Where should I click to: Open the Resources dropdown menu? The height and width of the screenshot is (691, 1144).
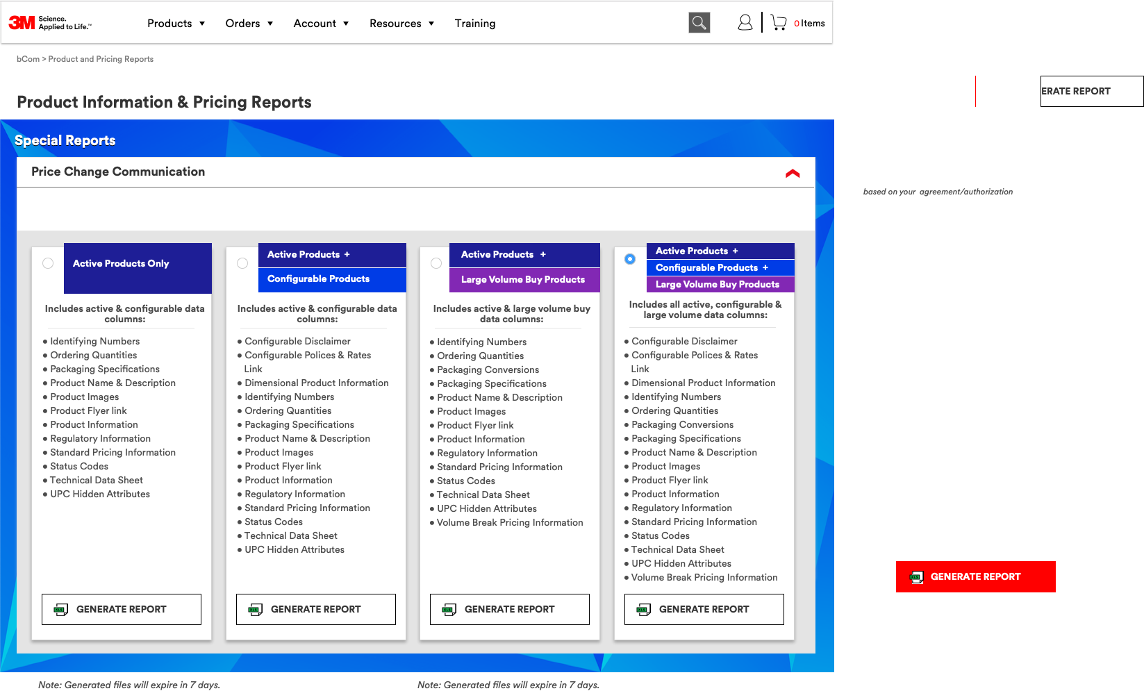[x=401, y=24]
